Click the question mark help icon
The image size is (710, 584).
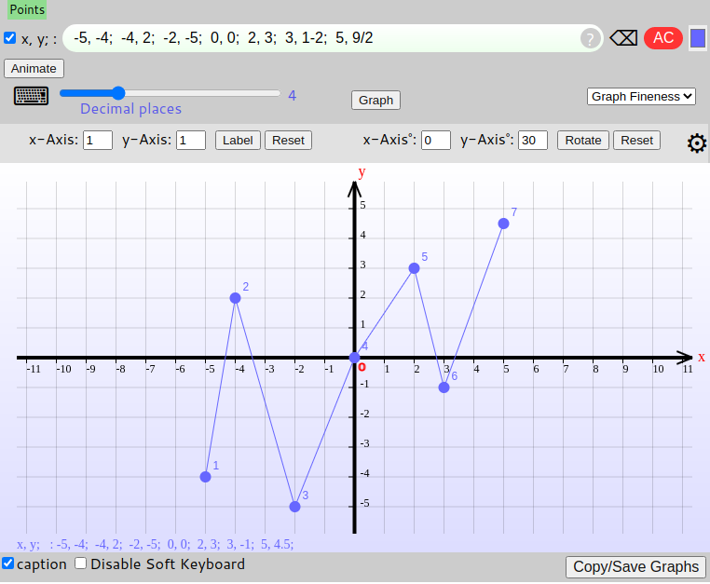point(589,38)
